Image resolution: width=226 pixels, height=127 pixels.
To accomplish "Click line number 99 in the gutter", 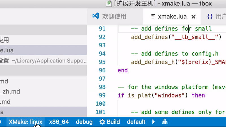I will (101, 95).
